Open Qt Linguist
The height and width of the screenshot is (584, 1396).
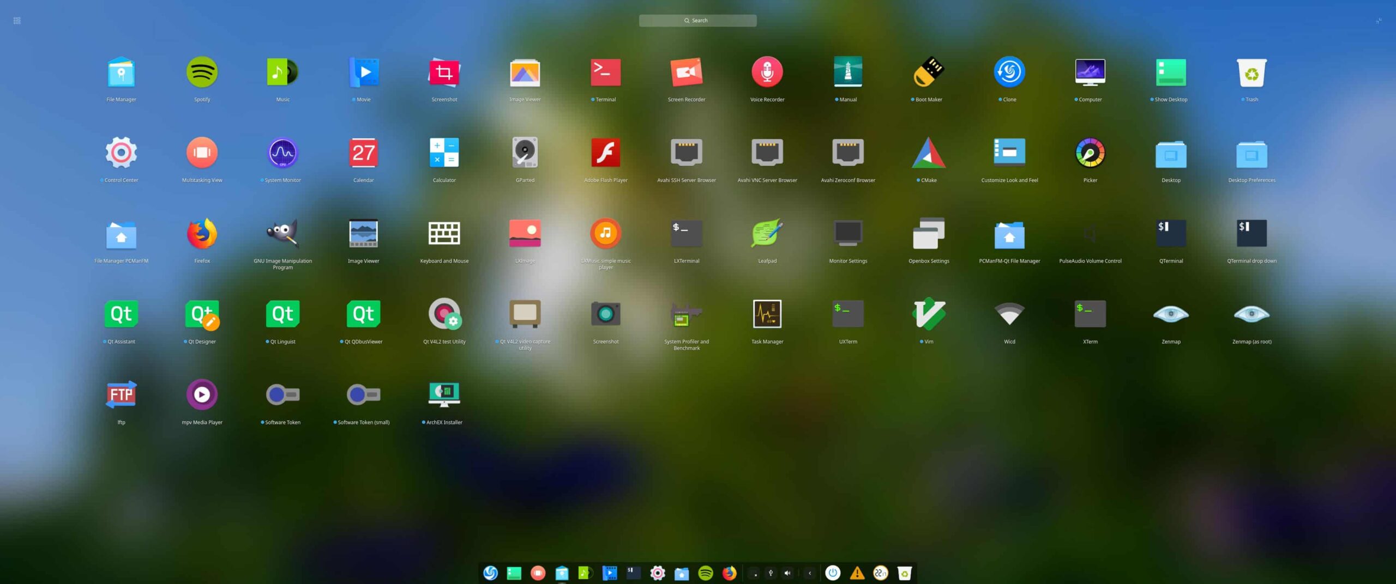282,314
